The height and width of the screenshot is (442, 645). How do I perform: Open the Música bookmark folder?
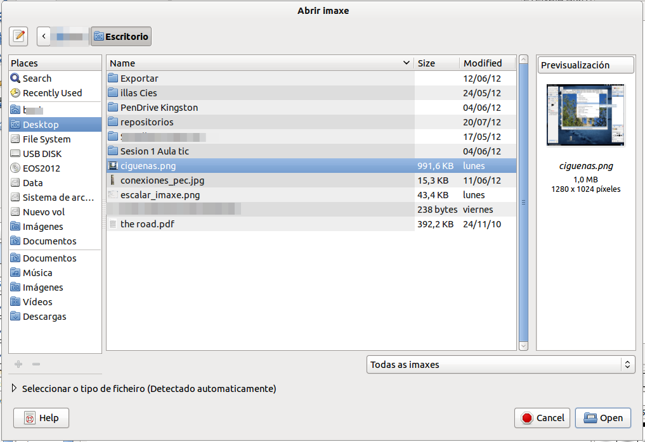pyautogui.click(x=37, y=273)
